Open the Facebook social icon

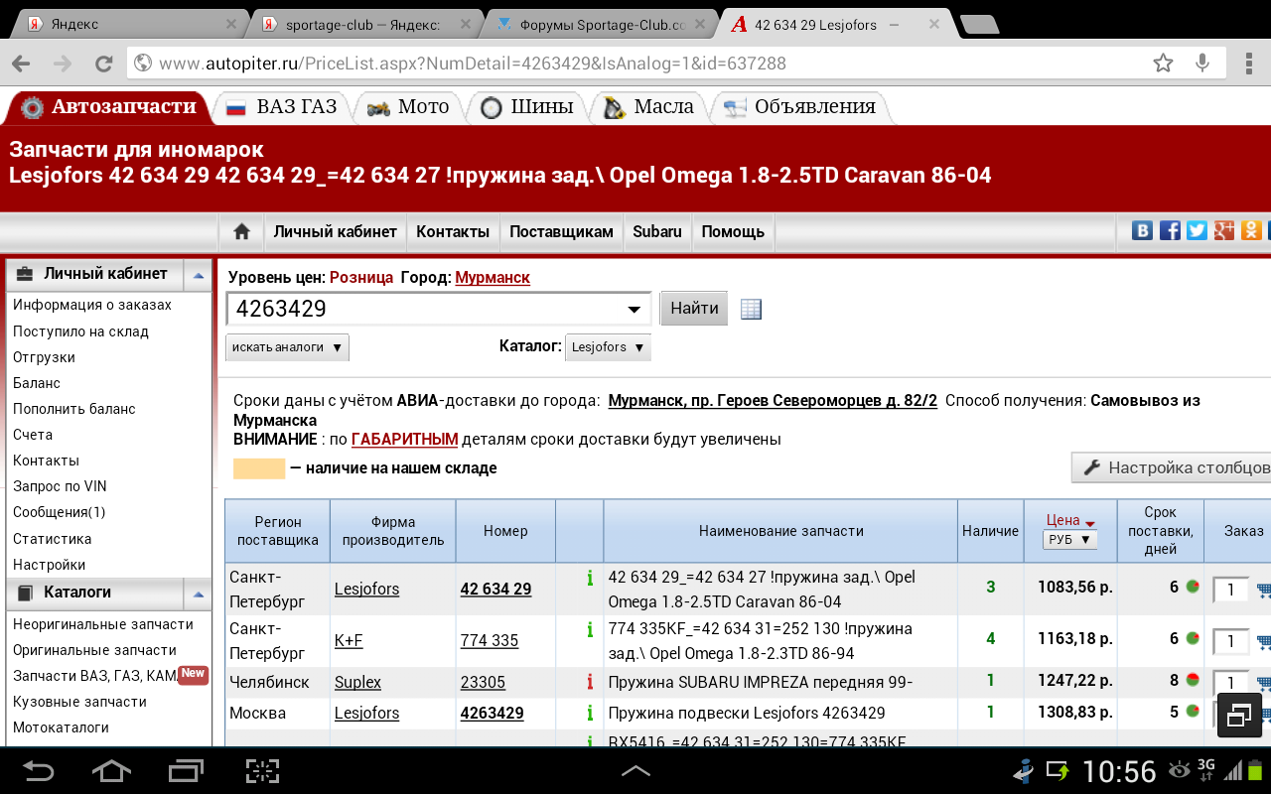[x=1170, y=230]
